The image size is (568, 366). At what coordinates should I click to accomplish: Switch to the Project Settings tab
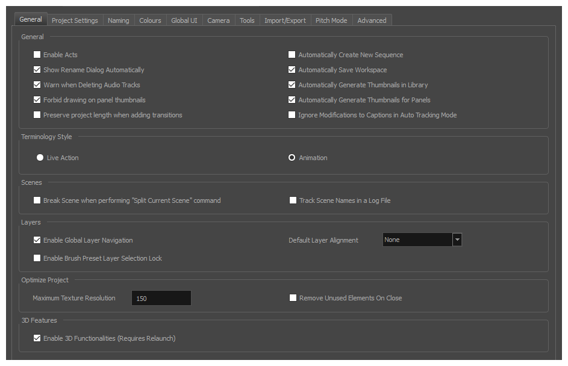tap(75, 20)
